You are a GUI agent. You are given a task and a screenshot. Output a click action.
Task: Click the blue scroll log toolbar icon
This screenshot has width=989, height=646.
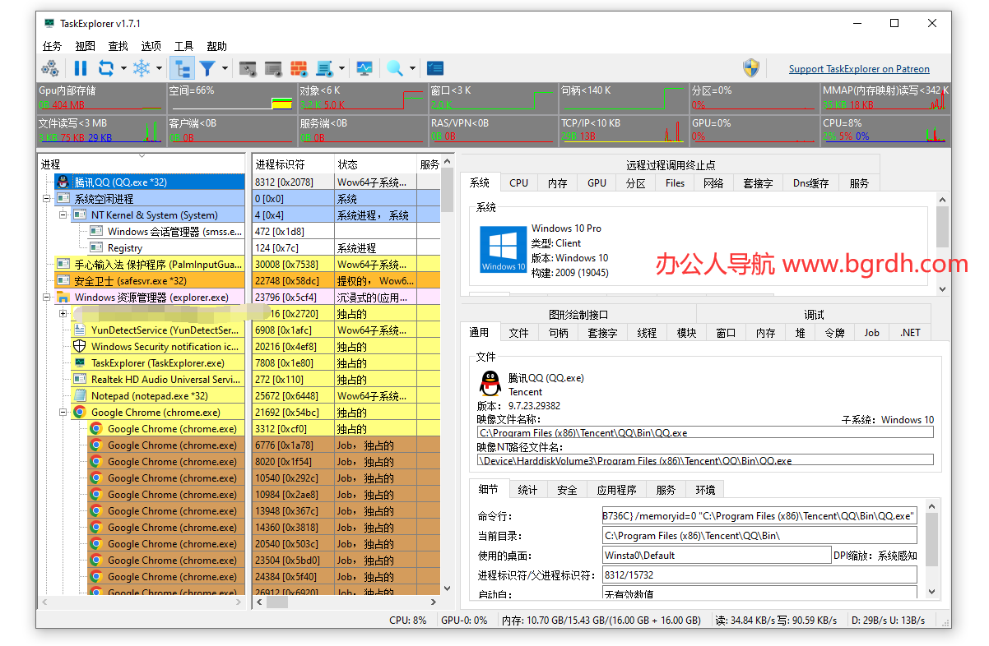(x=324, y=68)
